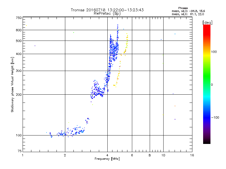Image resolution: width=226 pixels, height=169 pixels.
Task: Click the 'mean, sd,X: 91.1, 22.0' statistic
Action: (x=188, y=14)
